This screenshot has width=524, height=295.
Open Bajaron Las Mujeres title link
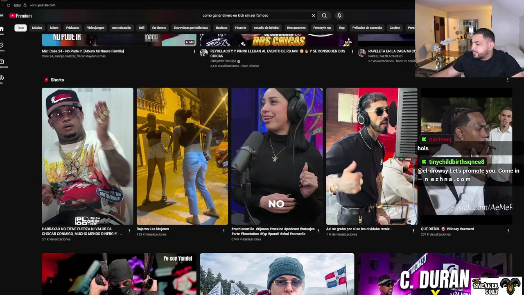click(x=153, y=229)
